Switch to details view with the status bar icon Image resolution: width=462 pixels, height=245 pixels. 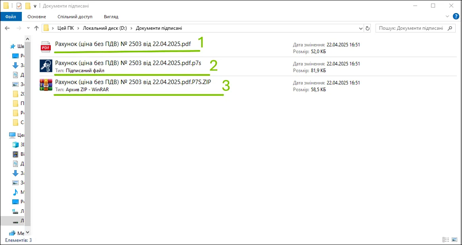tap(446, 240)
